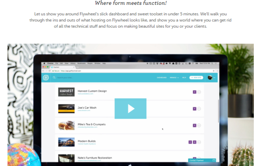Expand the Manage dropdown menu
Viewport: 261px width, 166px height.
coord(174,78)
